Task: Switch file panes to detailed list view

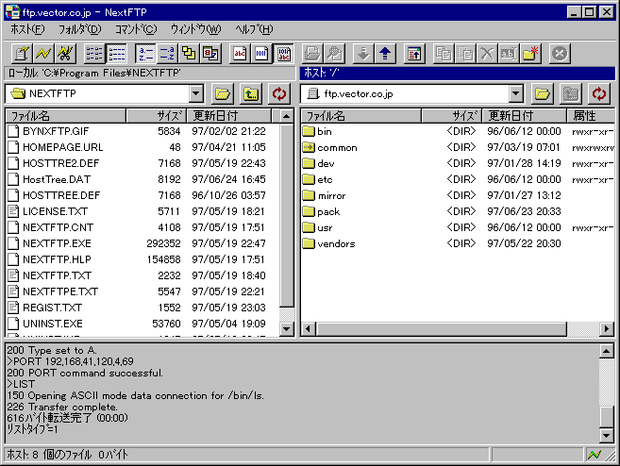Action: pos(117,54)
